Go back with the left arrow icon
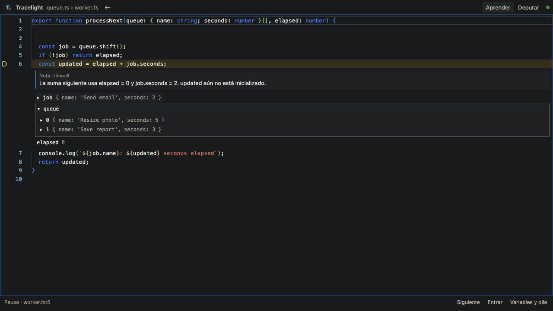This screenshot has height=311, width=553. tap(108, 8)
